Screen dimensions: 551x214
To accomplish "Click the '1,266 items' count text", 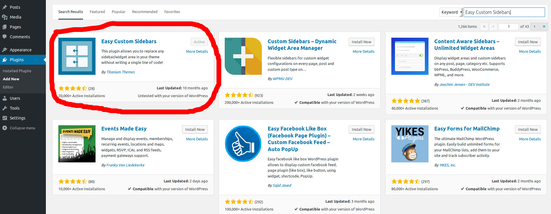I will coord(467,26).
